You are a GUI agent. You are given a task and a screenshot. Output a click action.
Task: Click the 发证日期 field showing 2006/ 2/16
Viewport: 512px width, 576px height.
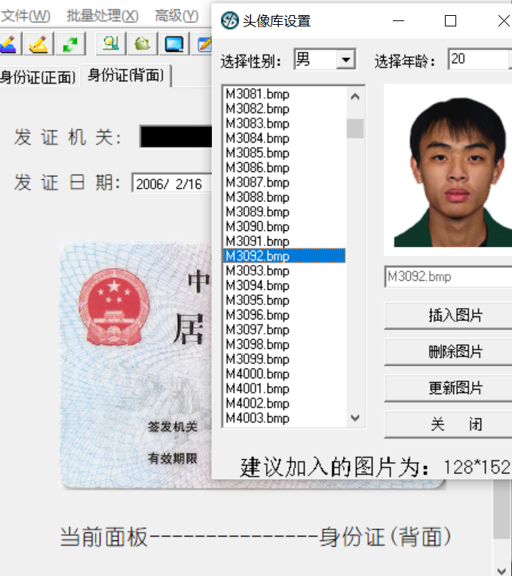[172, 183]
